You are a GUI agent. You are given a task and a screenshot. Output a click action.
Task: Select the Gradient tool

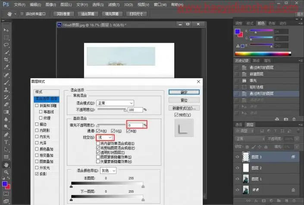point(6,112)
